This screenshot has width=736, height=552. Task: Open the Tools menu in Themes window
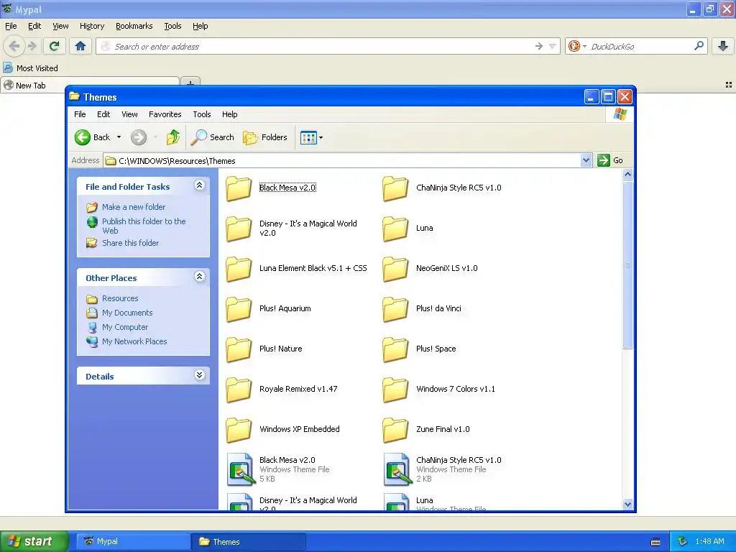202,114
